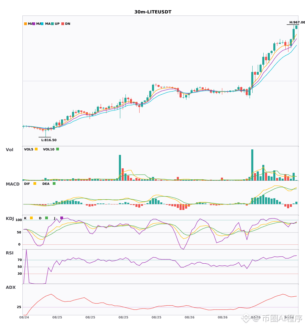Click the KDJ axis value 0
The image size is (305, 327).
click(x=19, y=244)
